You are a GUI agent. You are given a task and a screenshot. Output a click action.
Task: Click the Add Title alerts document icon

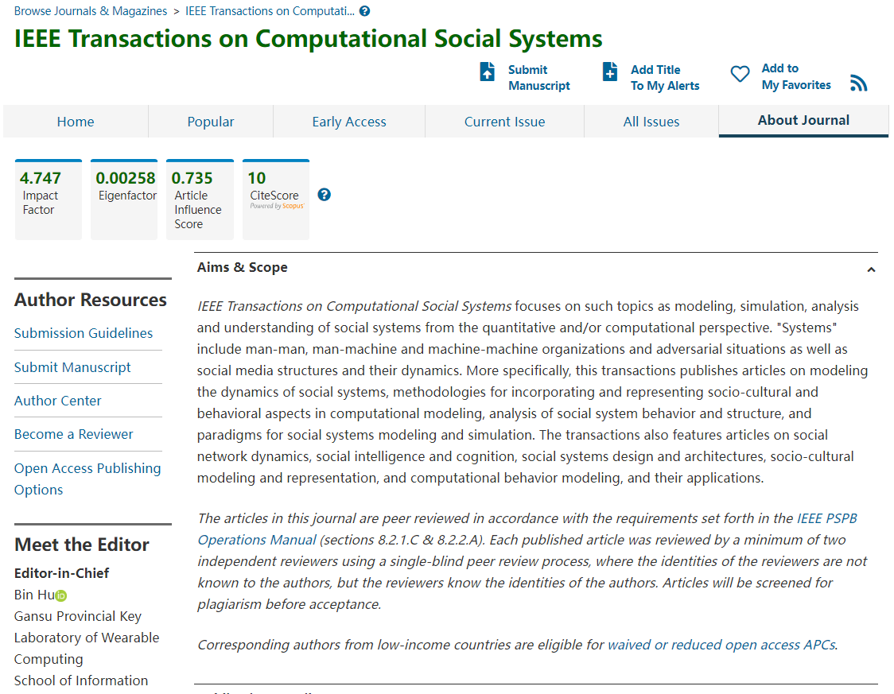click(x=610, y=72)
